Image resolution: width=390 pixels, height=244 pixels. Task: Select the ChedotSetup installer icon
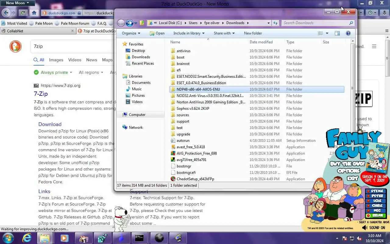click(x=173, y=179)
